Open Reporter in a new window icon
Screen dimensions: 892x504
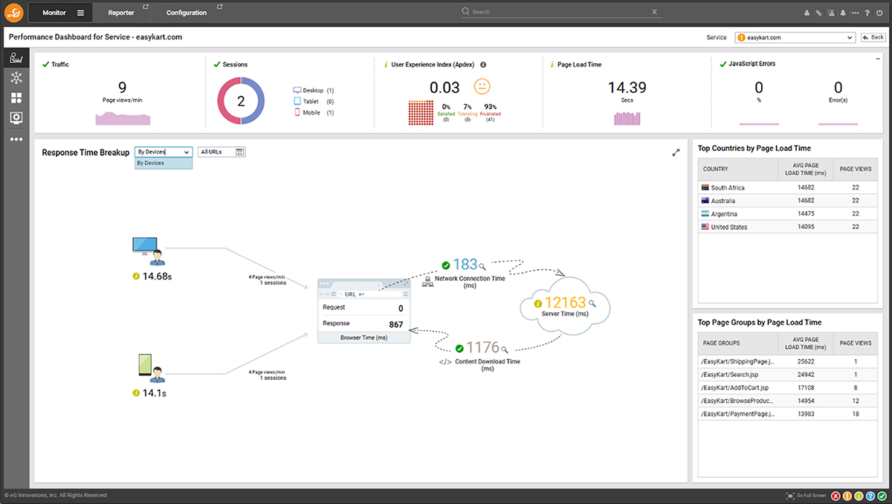point(146,7)
